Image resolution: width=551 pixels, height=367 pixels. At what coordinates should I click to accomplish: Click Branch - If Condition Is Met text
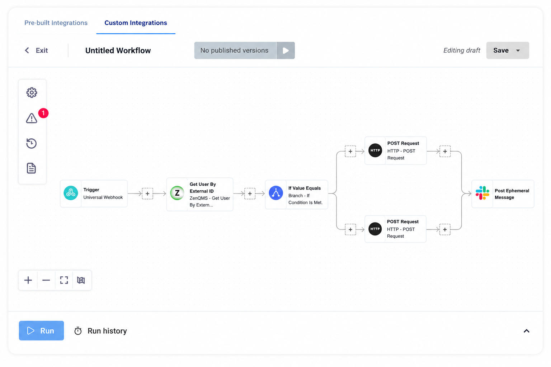[306, 199]
